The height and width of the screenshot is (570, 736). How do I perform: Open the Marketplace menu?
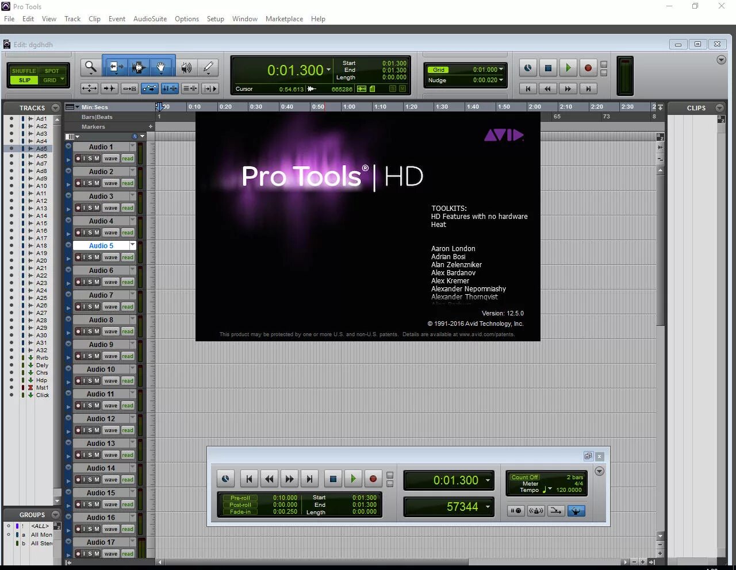[x=284, y=19]
